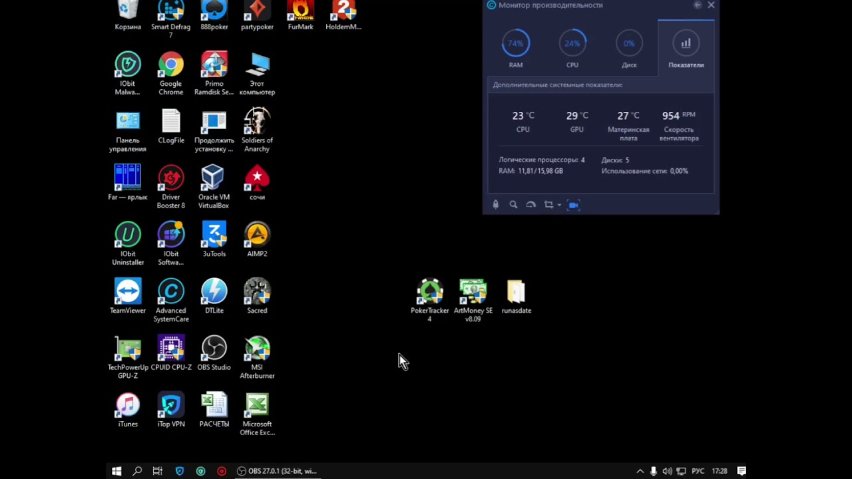The width and height of the screenshot is (852, 479).
Task: Click the magnifier icon in monitor toolbar
Action: (513, 205)
